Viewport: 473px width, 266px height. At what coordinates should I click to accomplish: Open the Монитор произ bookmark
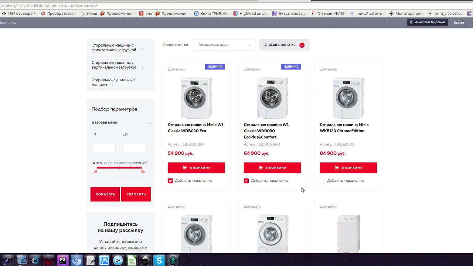[406, 13]
